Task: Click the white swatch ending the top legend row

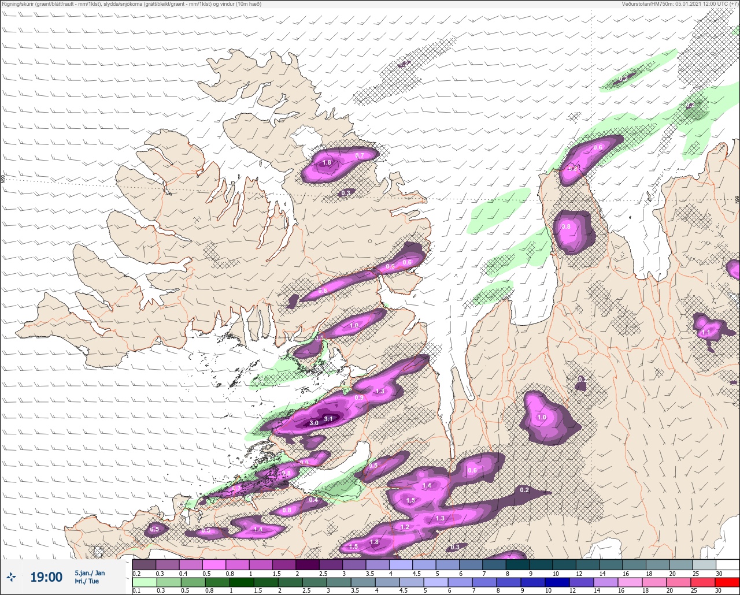Action: point(727,564)
